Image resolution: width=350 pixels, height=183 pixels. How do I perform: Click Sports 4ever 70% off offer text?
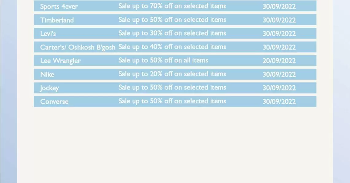[172, 6]
